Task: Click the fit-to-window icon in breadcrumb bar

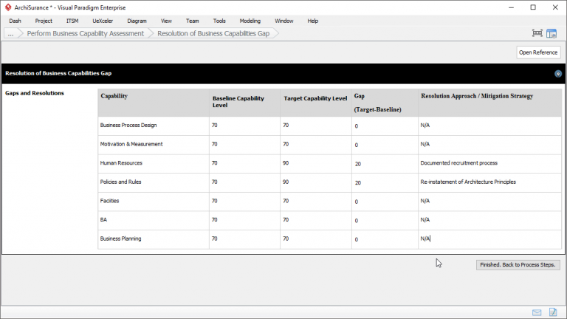Action: pyautogui.click(x=537, y=33)
